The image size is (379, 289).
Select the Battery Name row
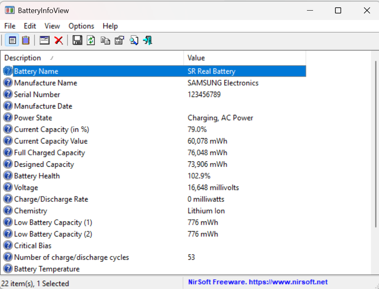click(155, 71)
